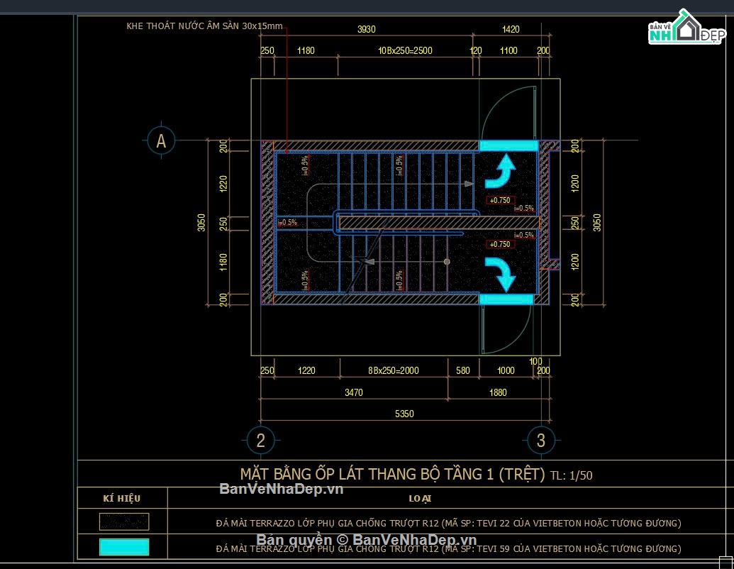This screenshot has width=734, height=569.
Task: Select the upper +0.750 elevation tag
Action: coord(500,200)
